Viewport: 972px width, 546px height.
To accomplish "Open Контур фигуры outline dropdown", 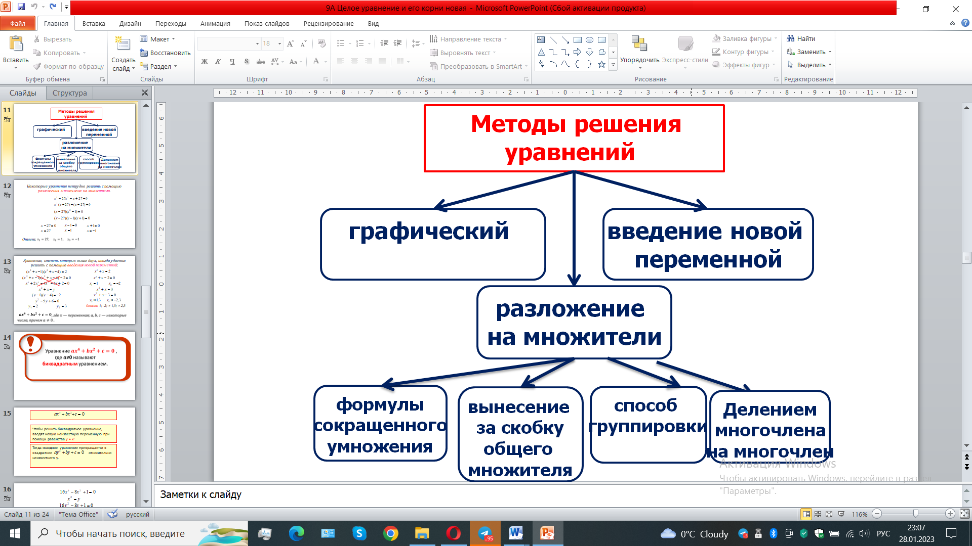I will 743,52.
